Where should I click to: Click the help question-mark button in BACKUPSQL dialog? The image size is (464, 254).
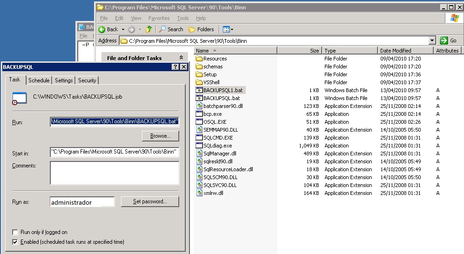pyautogui.click(x=175, y=67)
